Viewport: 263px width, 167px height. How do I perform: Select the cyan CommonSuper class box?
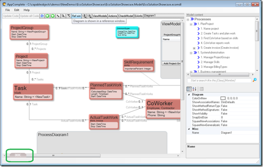127,32
